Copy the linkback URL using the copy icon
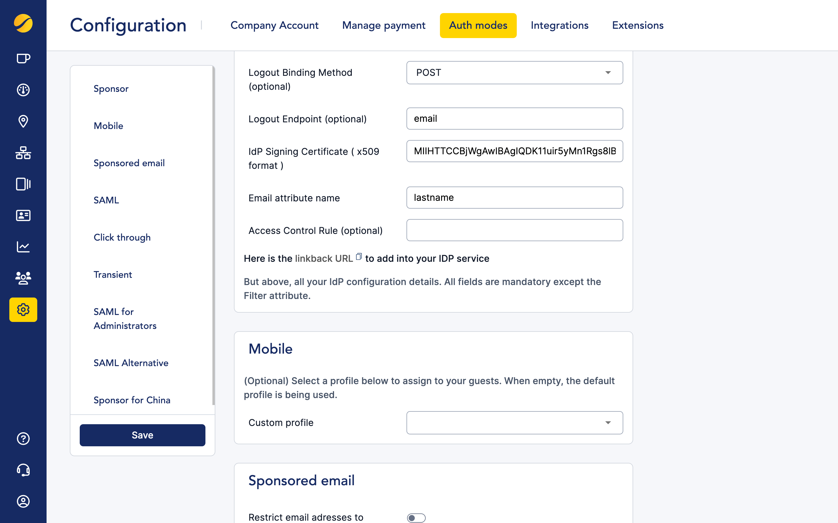Viewport: 838px width, 523px height. (359, 257)
